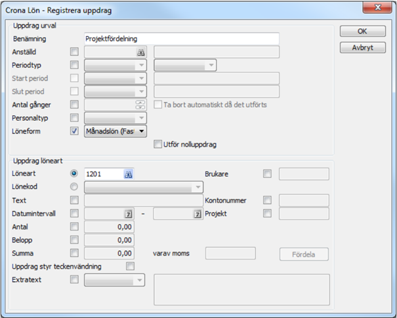Image resolution: width=397 pixels, height=318 pixels.
Task: Open the first Periodtyp dropdown
Action: pos(115,66)
